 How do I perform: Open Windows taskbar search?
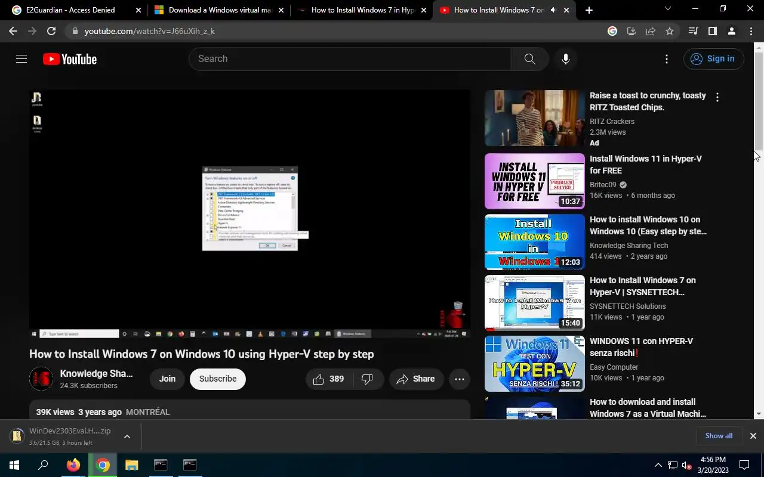(43, 465)
